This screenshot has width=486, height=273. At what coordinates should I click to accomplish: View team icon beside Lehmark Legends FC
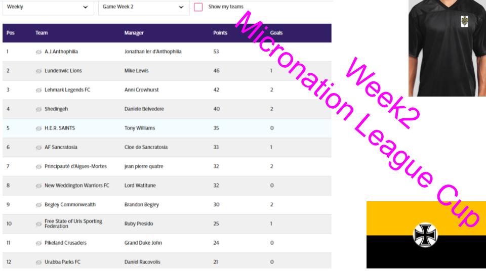point(38,90)
